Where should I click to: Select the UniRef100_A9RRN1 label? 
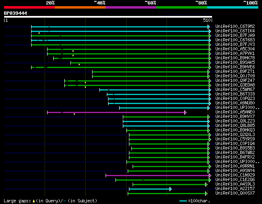pyautogui.click(x=235, y=166)
